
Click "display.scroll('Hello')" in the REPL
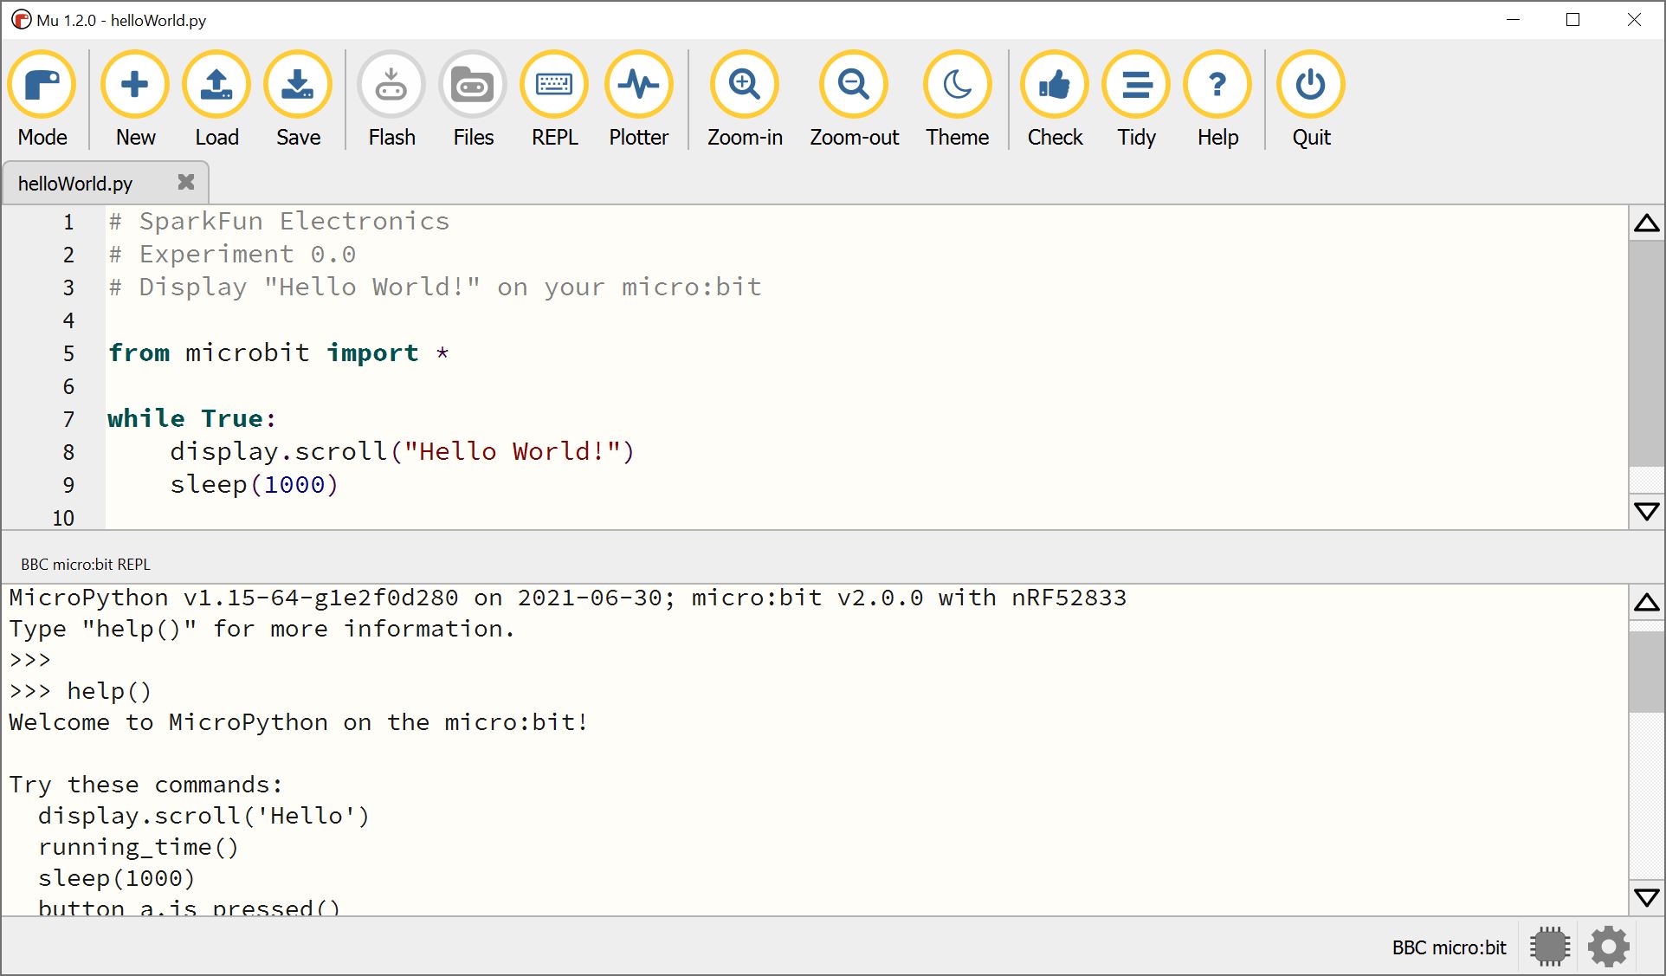tap(204, 816)
